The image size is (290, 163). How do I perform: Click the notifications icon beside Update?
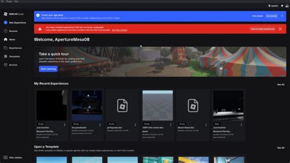pyautogui.click(x=282, y=6)
